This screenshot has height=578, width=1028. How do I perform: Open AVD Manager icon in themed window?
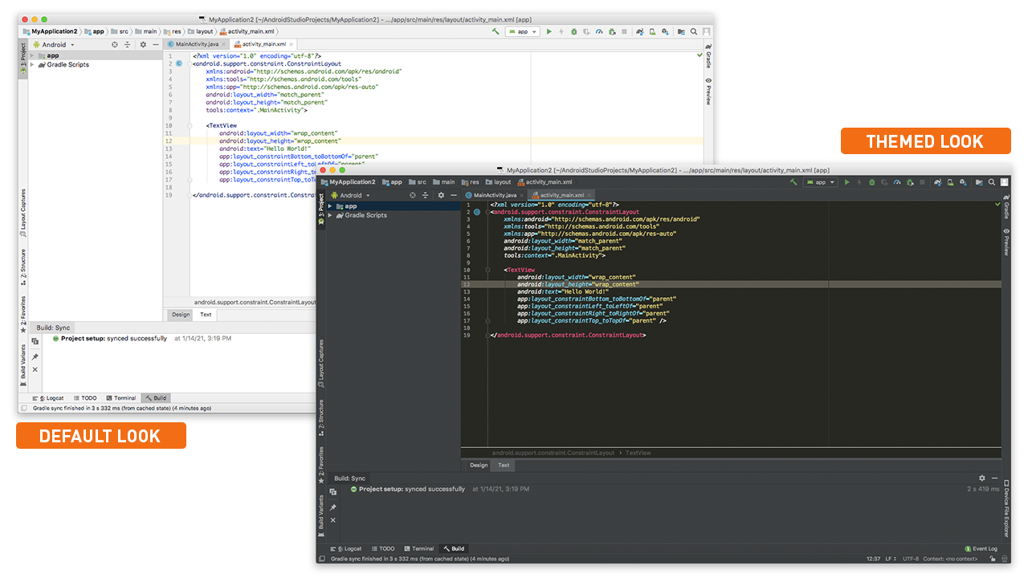click(x=951, y=182)
